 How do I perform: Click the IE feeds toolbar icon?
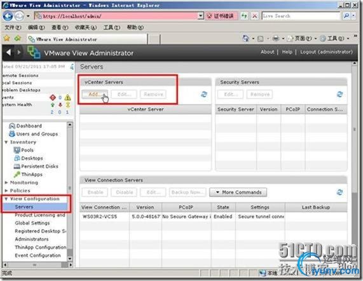pos(261,39)
